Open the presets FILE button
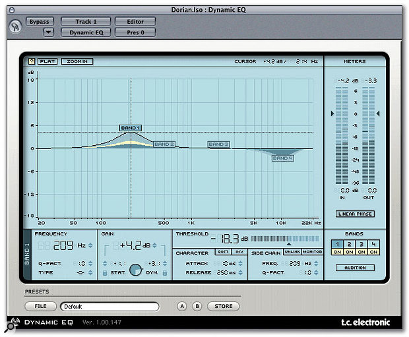Image resolution: width=409 pixels, height=337 pixels. 40,306
